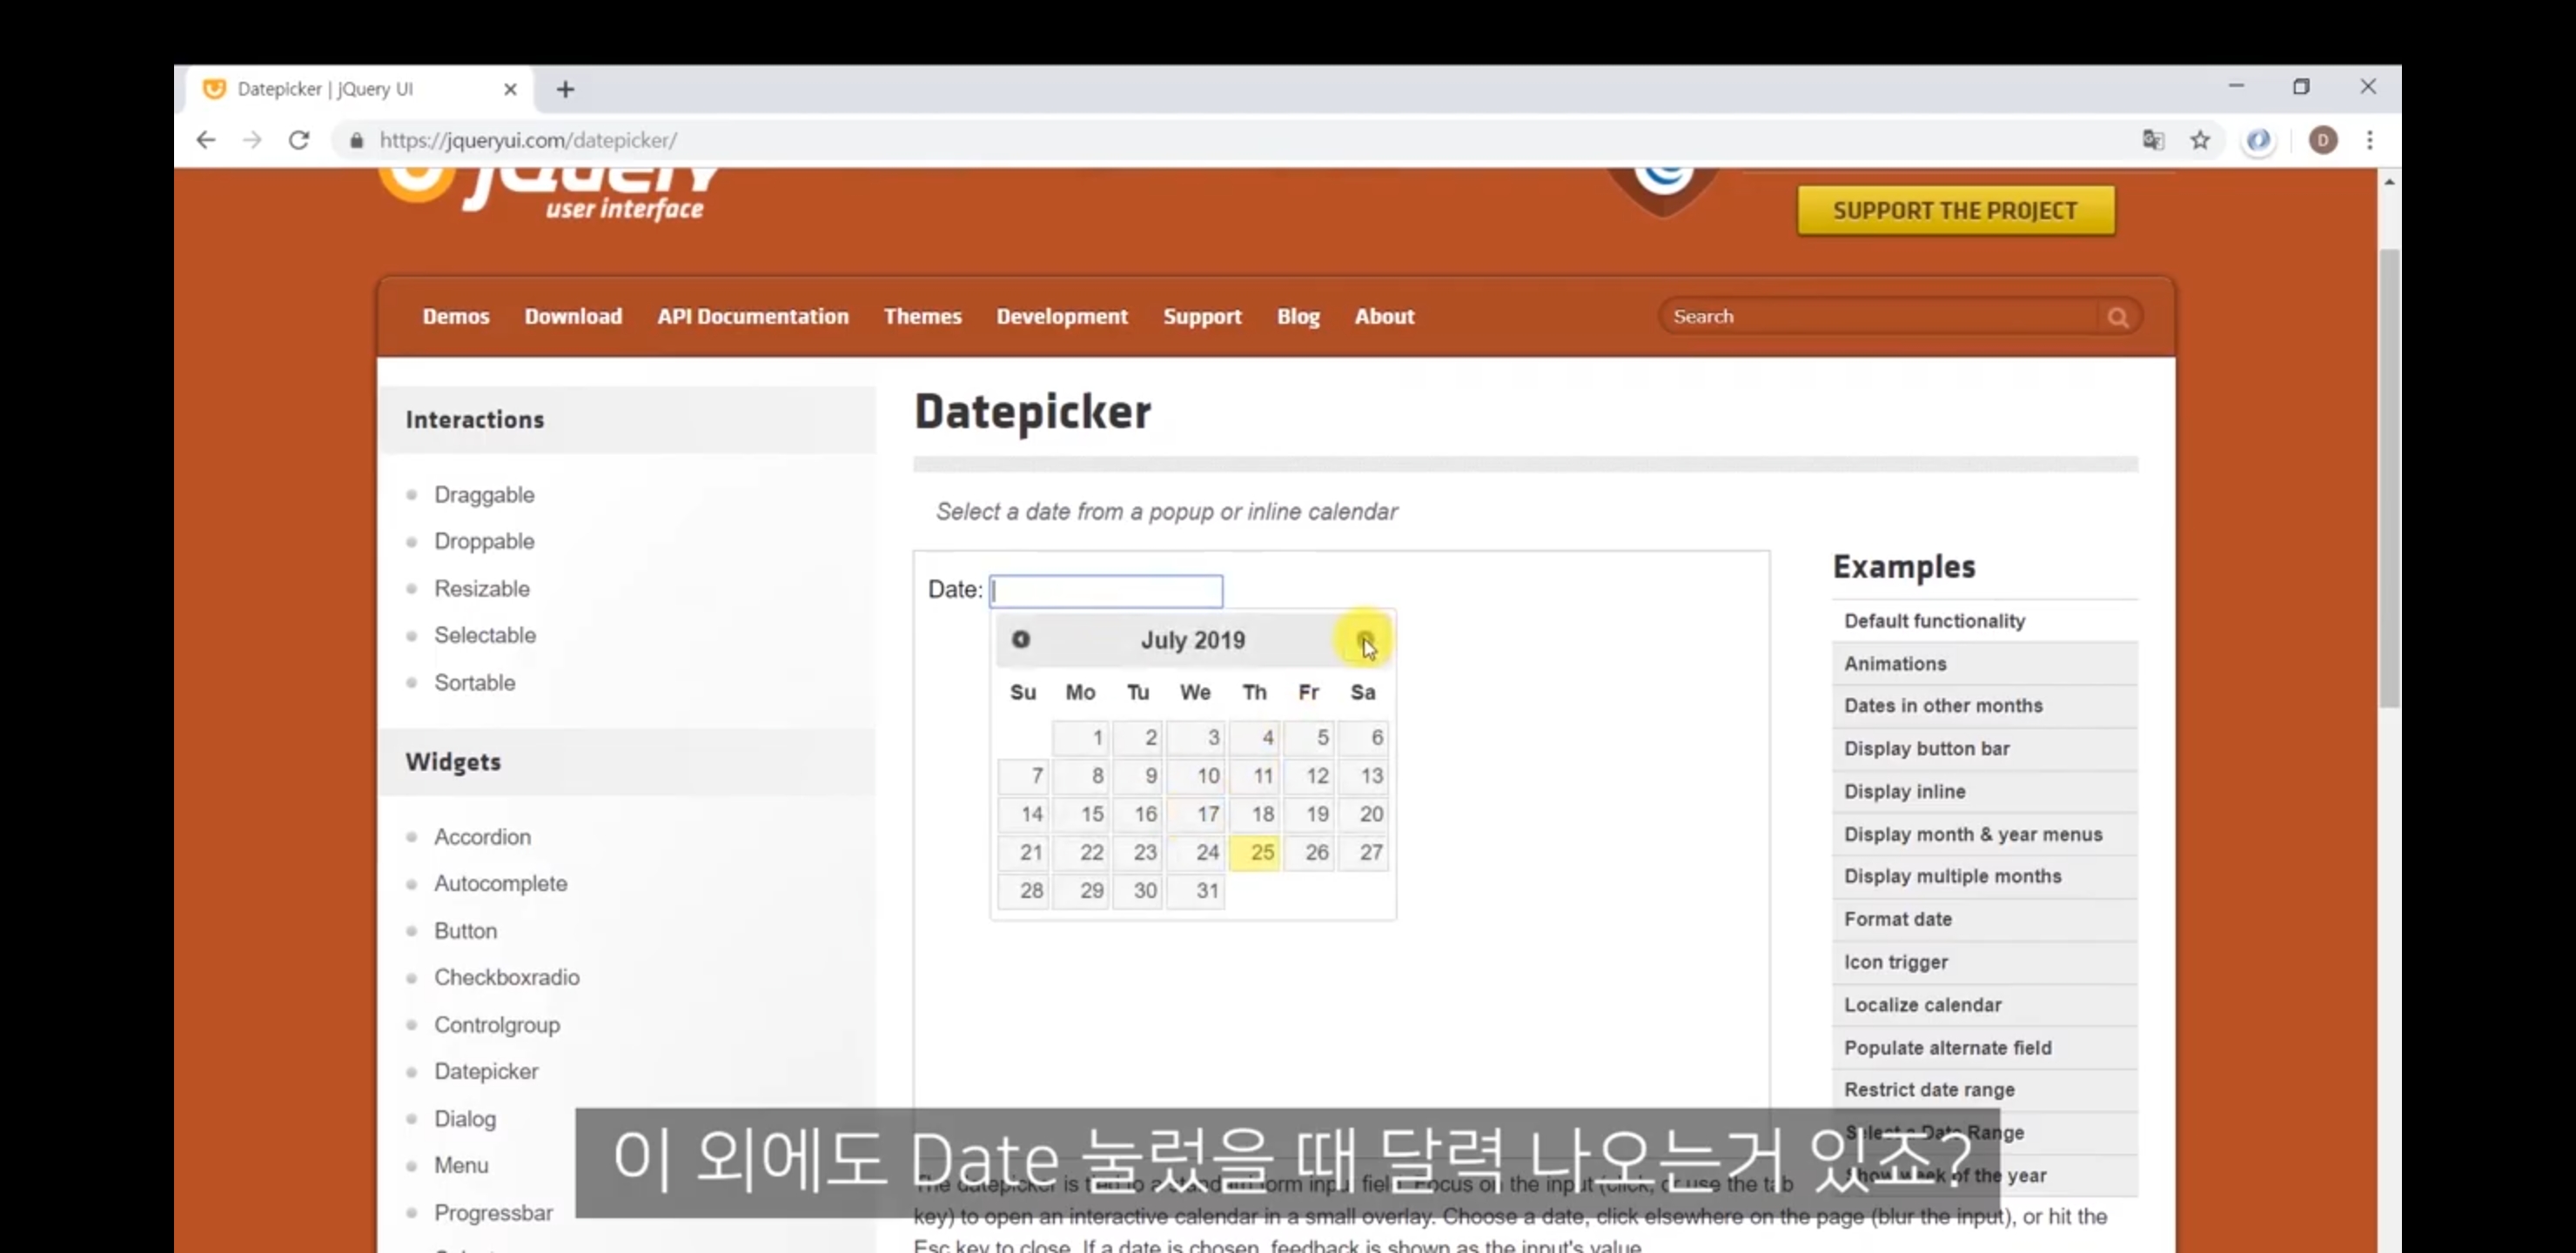
Task: Select Display multiple months example
Action: (x=1984, y=877)
